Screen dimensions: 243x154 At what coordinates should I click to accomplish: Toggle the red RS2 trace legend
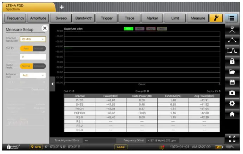(151, 29)
